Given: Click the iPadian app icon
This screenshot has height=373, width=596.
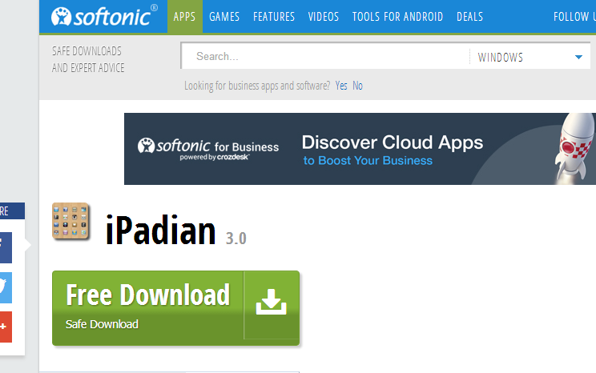Looking at the screenshot, I should [x=71, y=222].
